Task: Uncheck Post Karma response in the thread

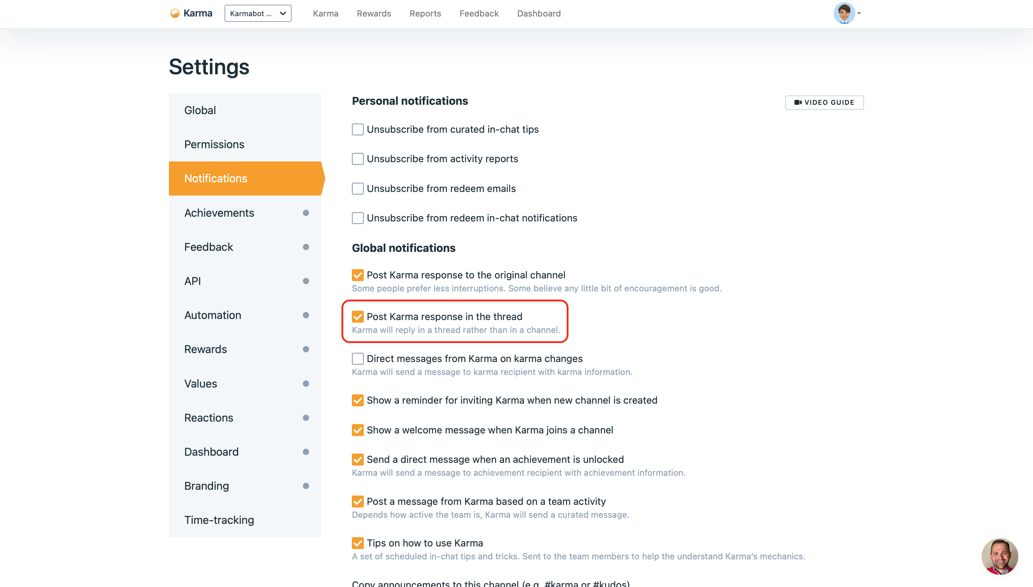Action: (357, 317)
